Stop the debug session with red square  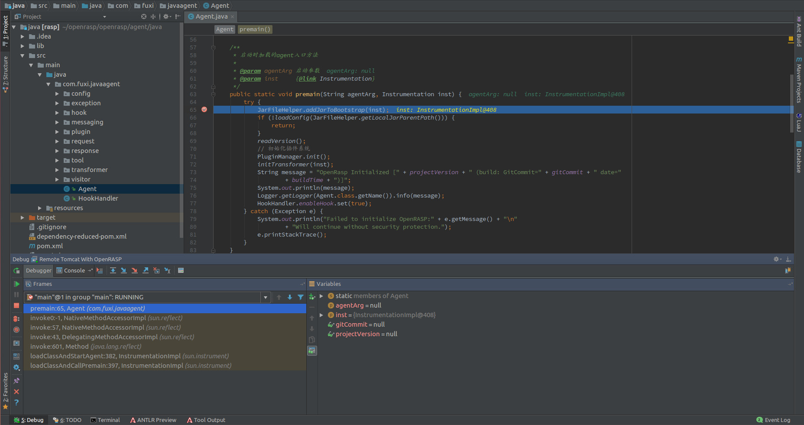pyautogui.click(x=16, y=306)
